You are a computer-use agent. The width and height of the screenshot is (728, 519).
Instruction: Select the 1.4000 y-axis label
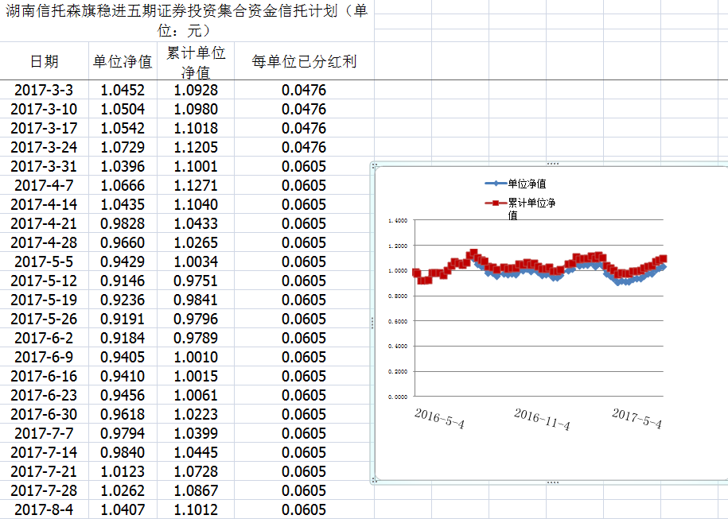pyautogui.click(x=396, y=221)
